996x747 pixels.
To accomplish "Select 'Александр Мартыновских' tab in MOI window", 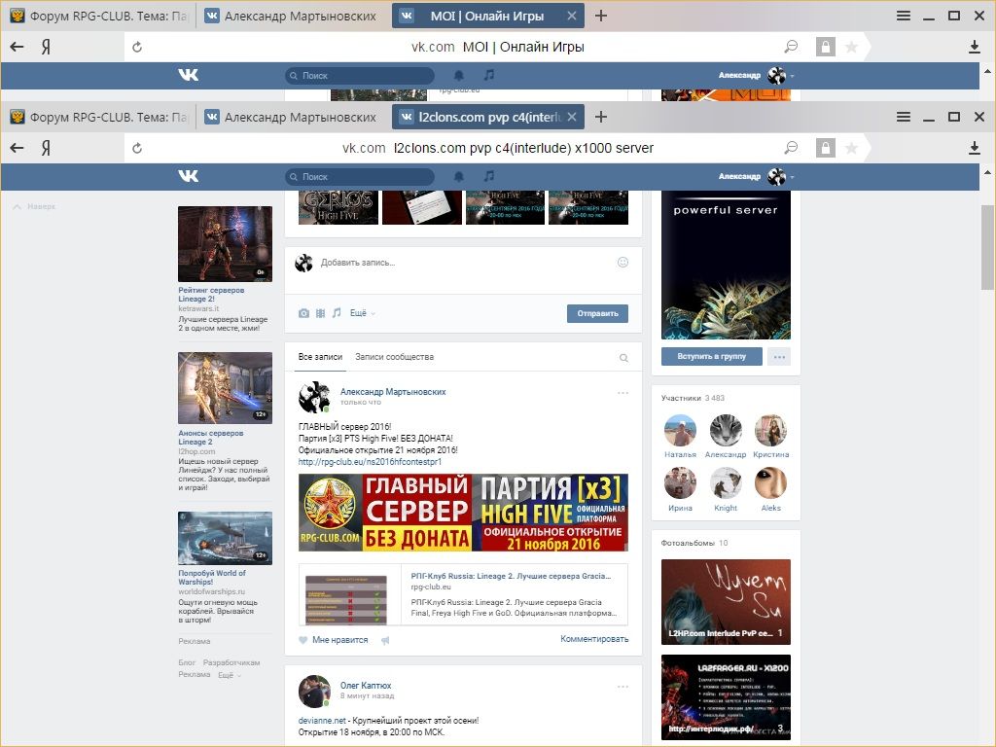I will coord(291,16).
